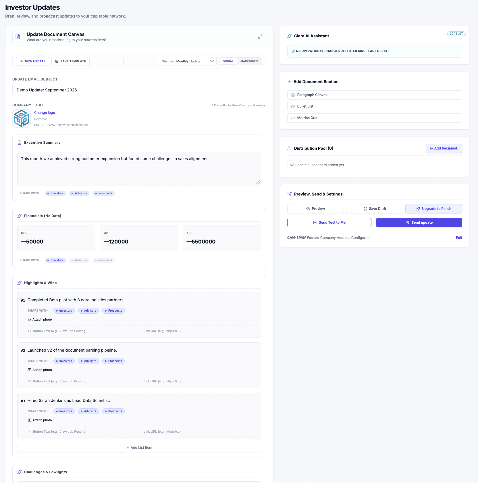Image resolution: width=478 pixels, height=483 pixels.
Task: Enable Advisors sharing for Financials
Action: click(79, 260)
